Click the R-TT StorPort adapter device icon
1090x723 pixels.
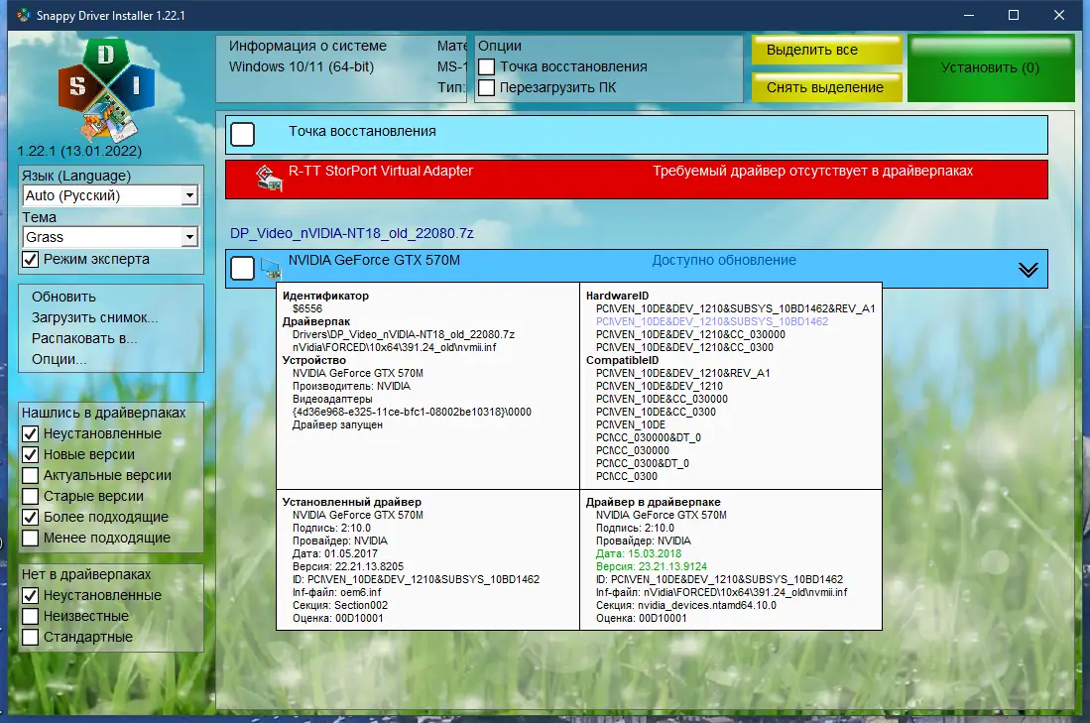point(270,178)
